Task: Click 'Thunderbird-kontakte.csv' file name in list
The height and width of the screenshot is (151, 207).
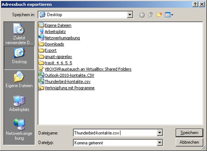Action: point(68,82)
